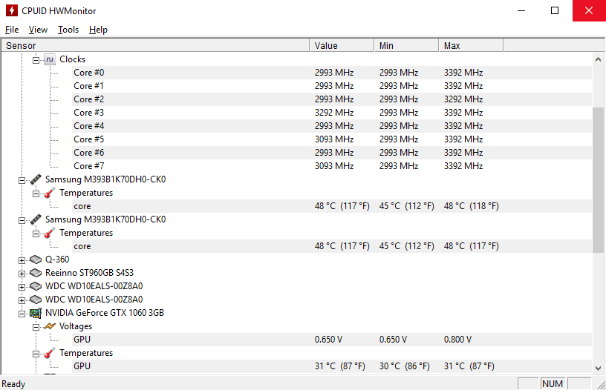The height and width of the screenshot is (390, 606).
Task: Expand the first WDC WD10EALS drive
Action: pyautogui.click(x=22, y=287)
